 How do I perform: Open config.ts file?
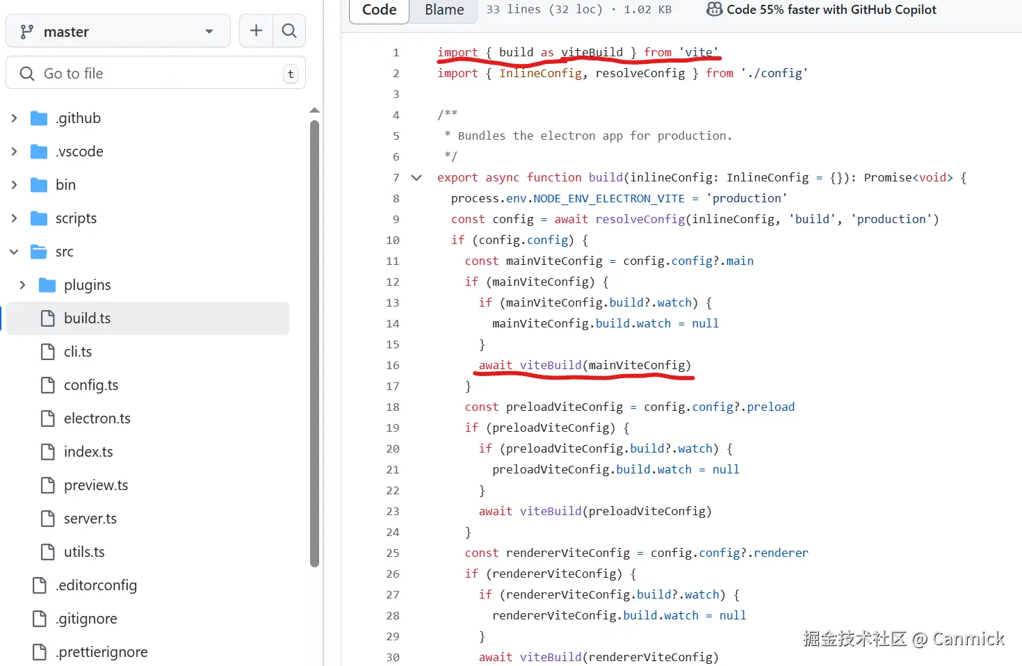coord(91,385)
